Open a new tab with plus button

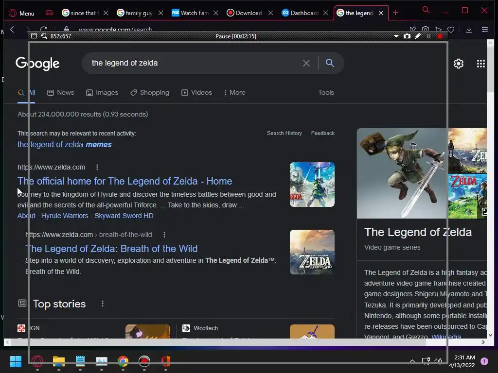tap(395, 13)
